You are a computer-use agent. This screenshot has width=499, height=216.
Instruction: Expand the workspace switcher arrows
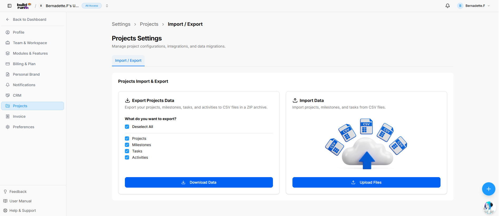point(107,6)
